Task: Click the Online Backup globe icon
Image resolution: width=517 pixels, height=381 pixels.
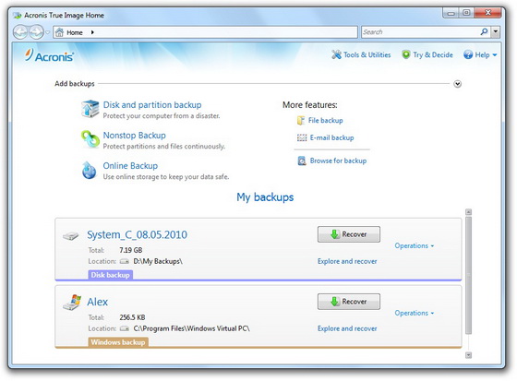Action: [x=89, y=170]
